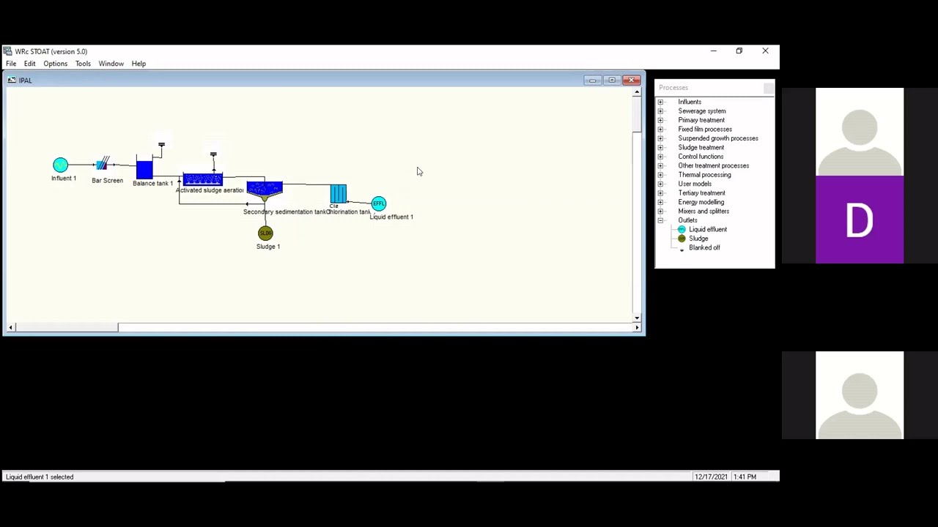Image resolution: width=938 pixels, height=527 pixels.
Task: Open the Edit menu
Action: [29, 64]
